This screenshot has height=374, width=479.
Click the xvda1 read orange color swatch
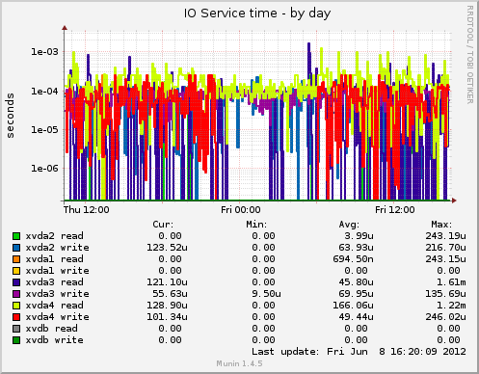16,259
